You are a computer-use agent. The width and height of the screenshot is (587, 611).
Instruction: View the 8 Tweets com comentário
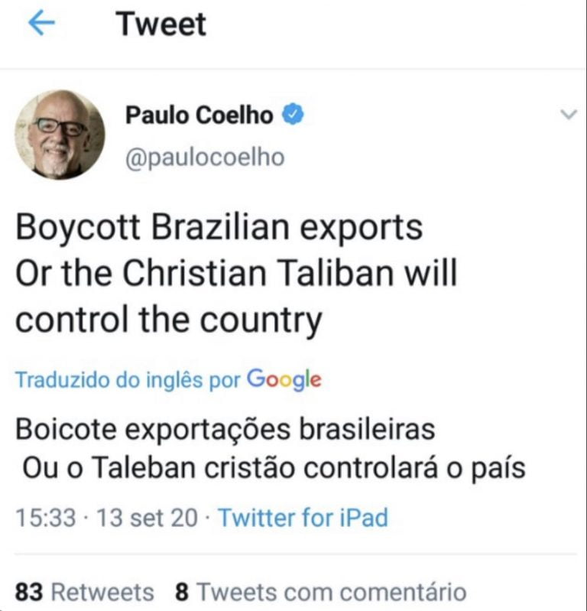pos(320,593)
